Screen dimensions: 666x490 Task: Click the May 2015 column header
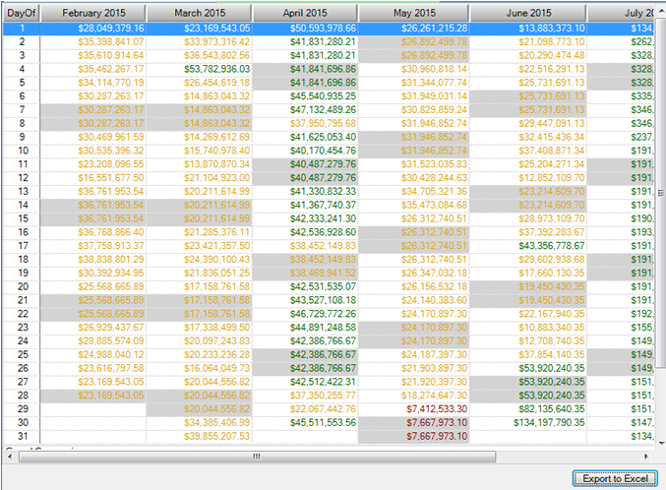pos(413,13)
